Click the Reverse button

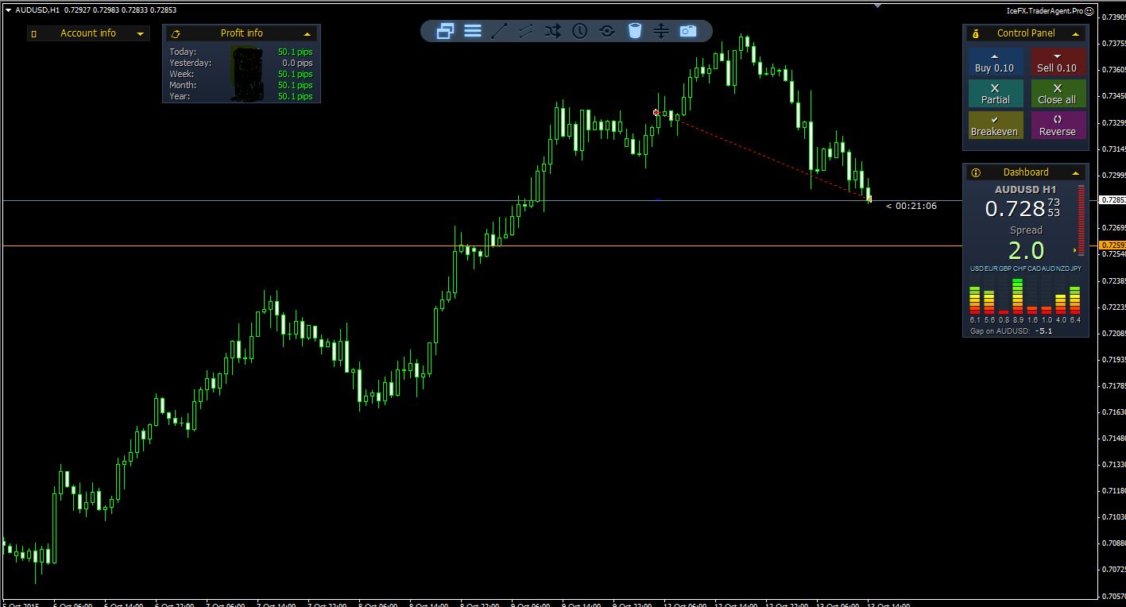pos(1057,126)
